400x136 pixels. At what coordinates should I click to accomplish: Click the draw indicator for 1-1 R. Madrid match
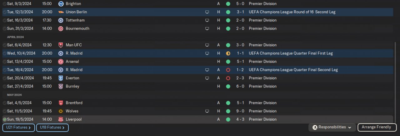coord(228,53)
